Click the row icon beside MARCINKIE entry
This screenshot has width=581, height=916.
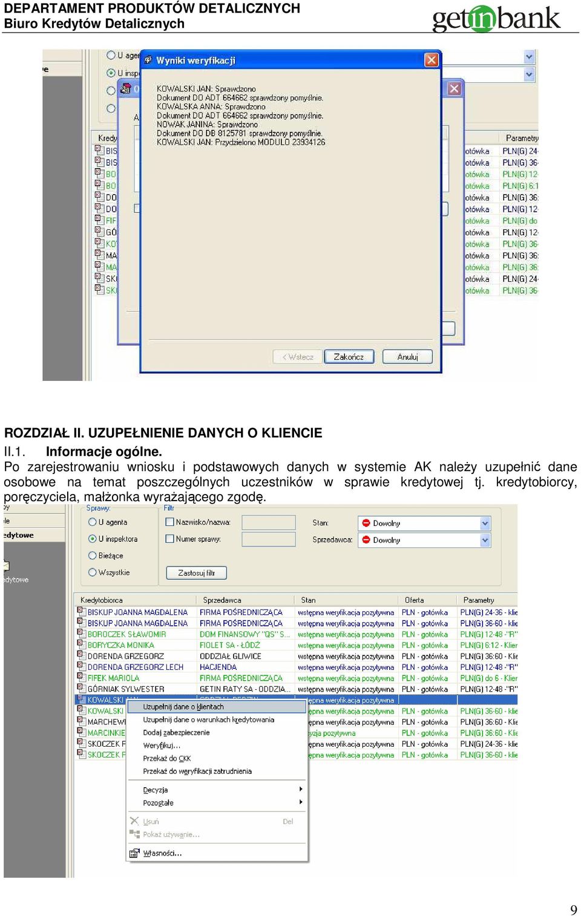[80, 732]
